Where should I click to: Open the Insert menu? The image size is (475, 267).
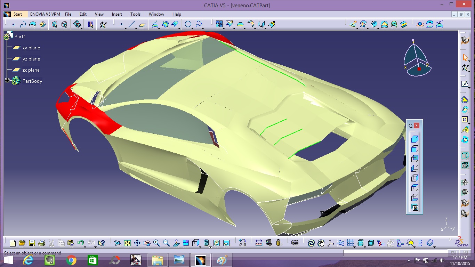point(117,14)
